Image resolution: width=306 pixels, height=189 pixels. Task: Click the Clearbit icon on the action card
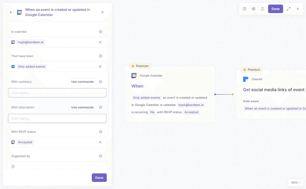tap(245, 79)
